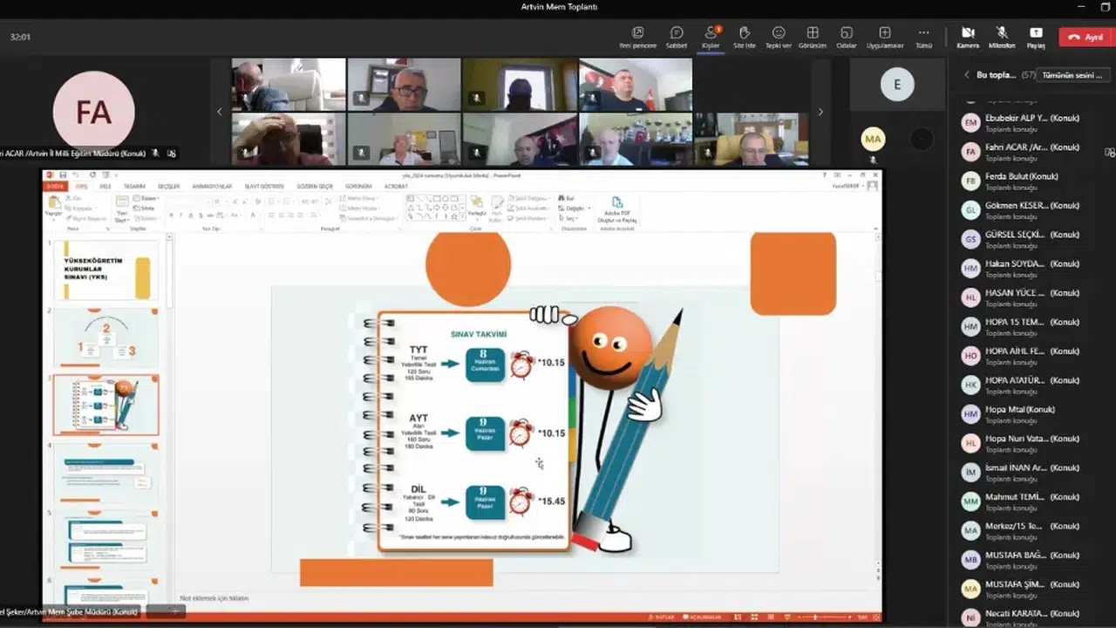Select the first slide thumbnail titled Yükseköğretim

(x=105, y=270)
